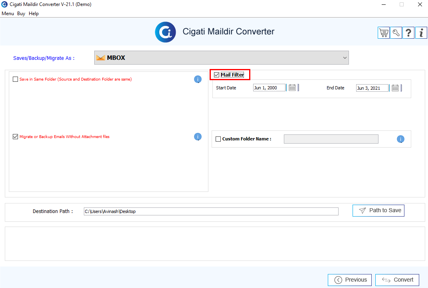Enable Save in Same Folder checkbox
The image size is (428, 288).
[x=15, y=79]
